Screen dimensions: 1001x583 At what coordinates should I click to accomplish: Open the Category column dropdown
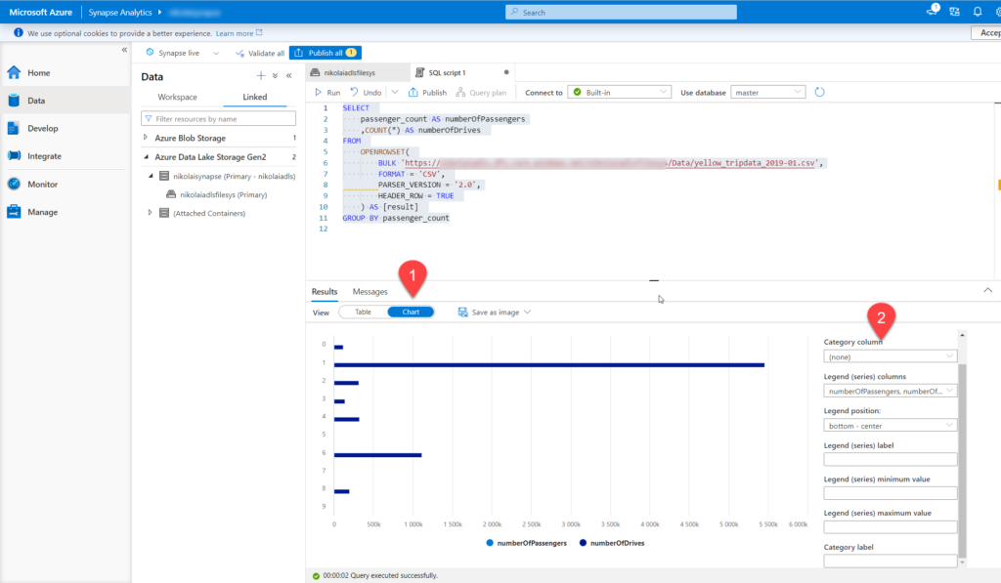point(890,356)
